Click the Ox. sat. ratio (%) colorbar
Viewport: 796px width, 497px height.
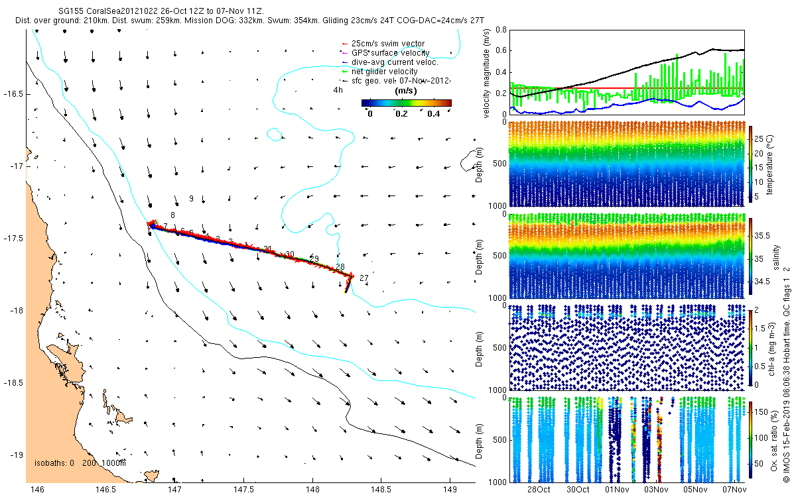750,440
